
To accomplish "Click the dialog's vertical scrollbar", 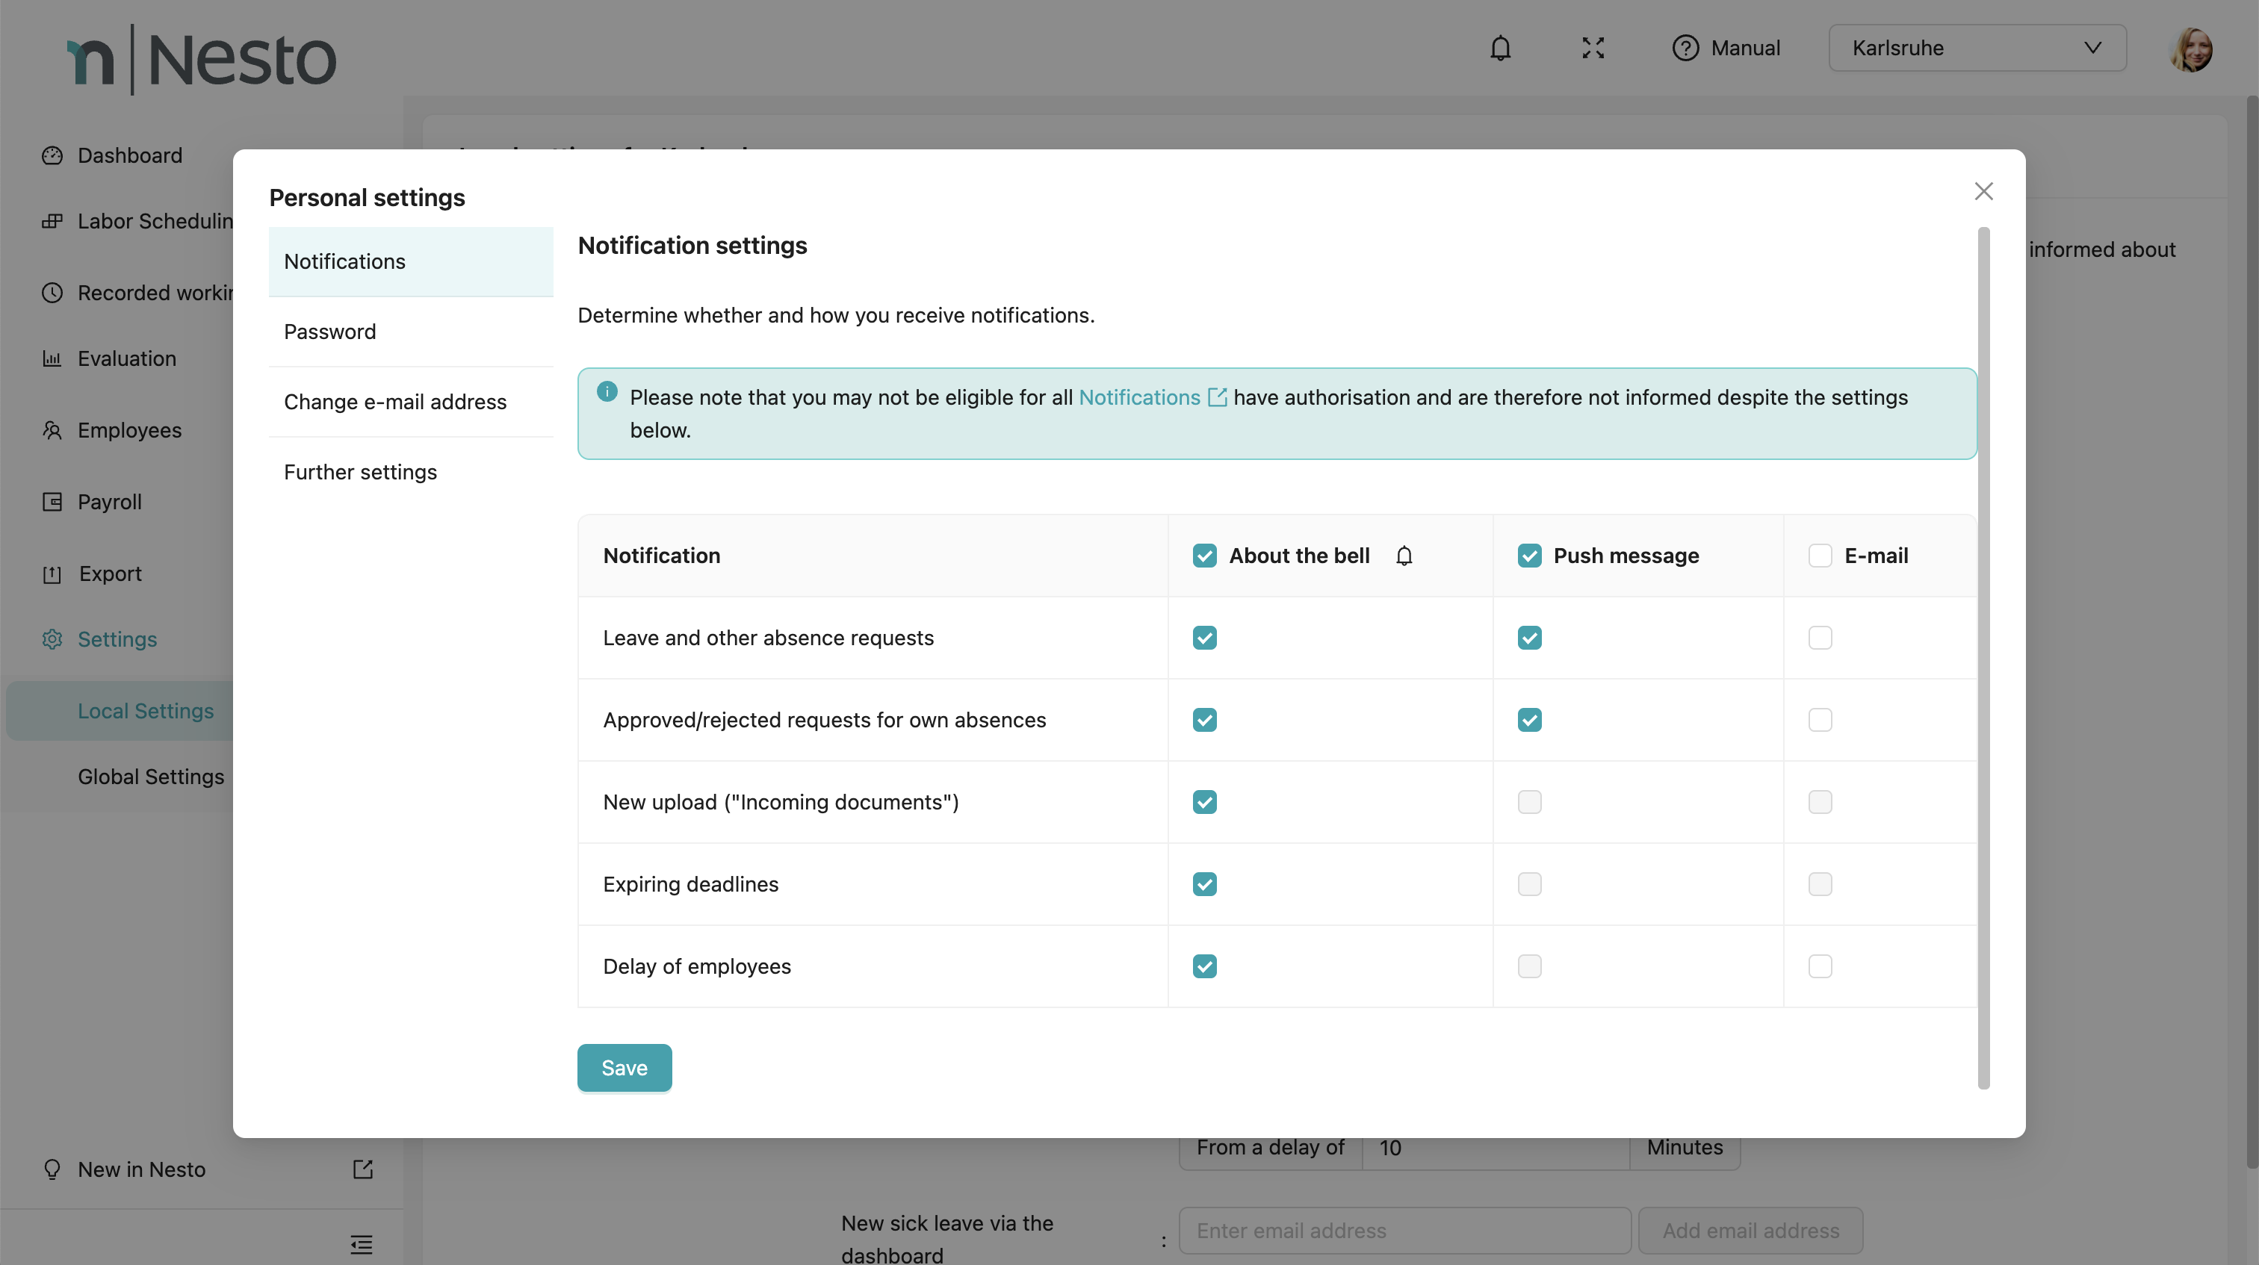I will [1983, 657].
